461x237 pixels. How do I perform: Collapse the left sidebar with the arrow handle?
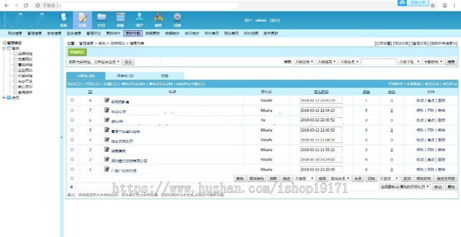point(62,137)
